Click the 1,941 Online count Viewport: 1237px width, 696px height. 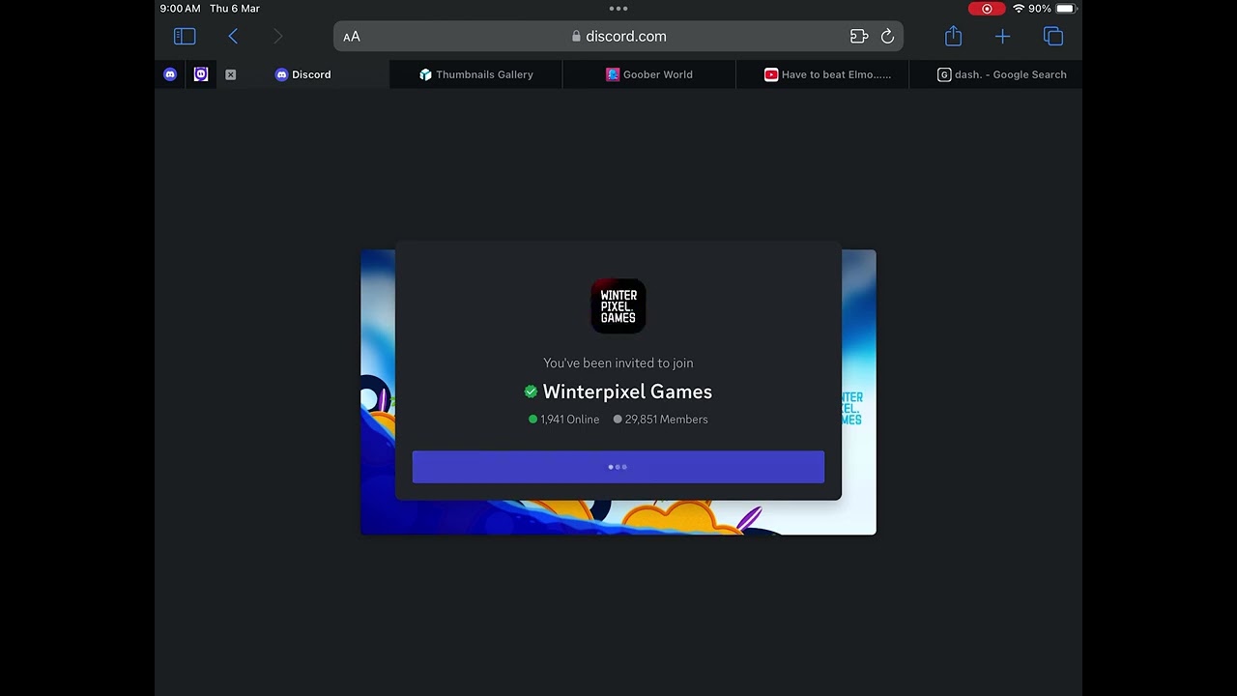(564, 420)
